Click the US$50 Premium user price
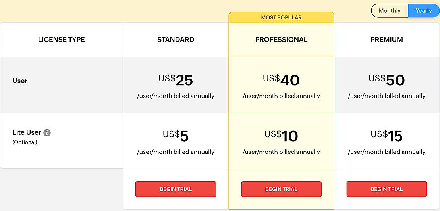The width and height of the screenshot is (440, 211). 386,80
